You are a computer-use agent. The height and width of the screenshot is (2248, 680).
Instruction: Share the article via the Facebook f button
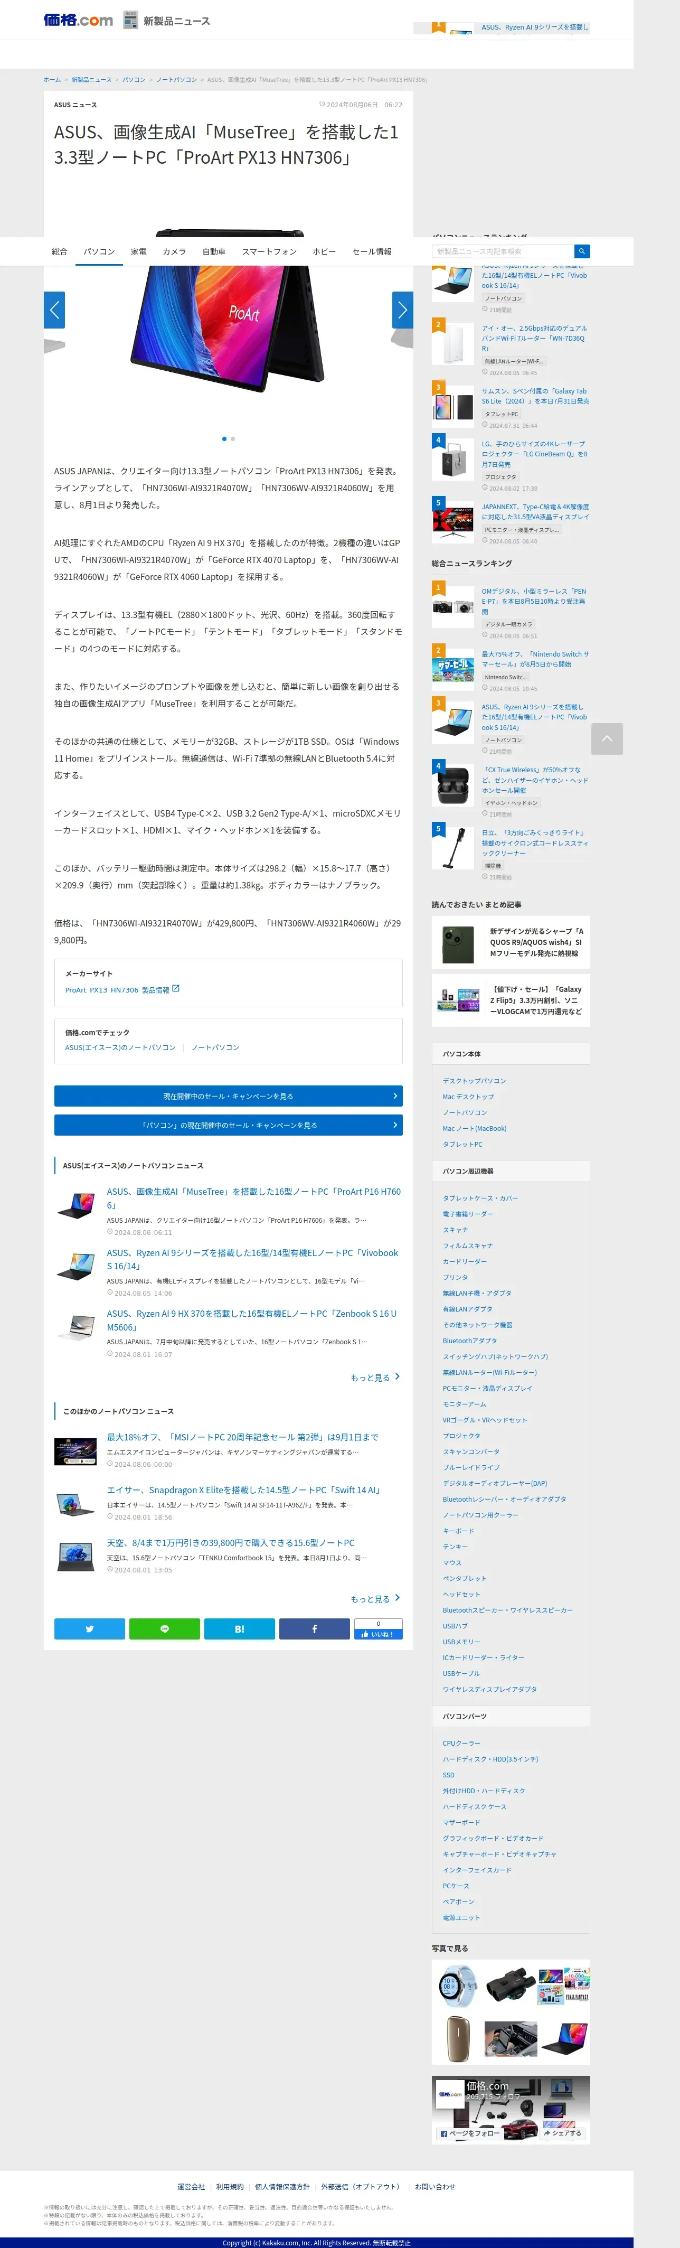point(315,1629)
